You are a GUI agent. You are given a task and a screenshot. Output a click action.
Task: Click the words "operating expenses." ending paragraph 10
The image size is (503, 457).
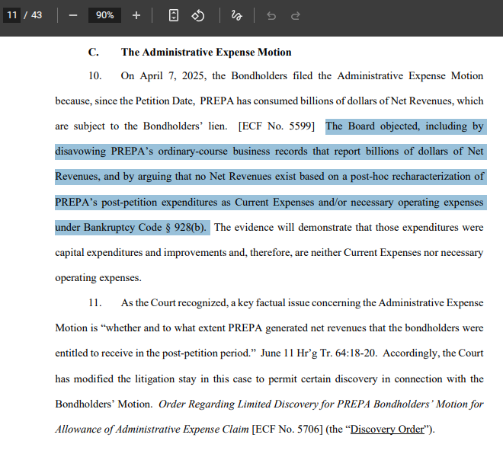98,278
